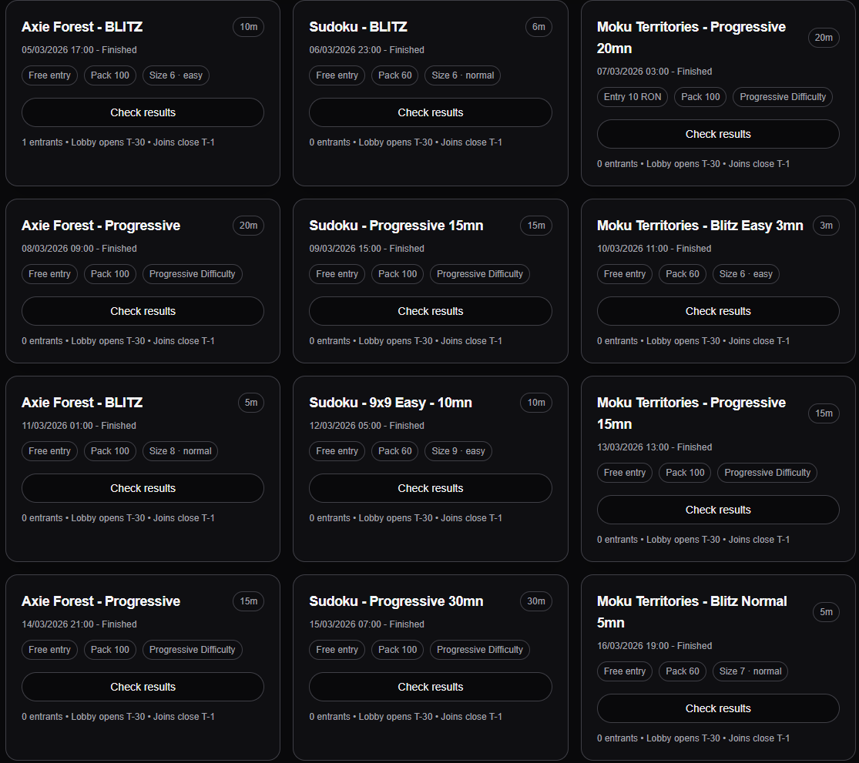Check results for Sudoku Progressive 15mn
The height and width of the screenshot is (763, 859).
click(430, 312)
